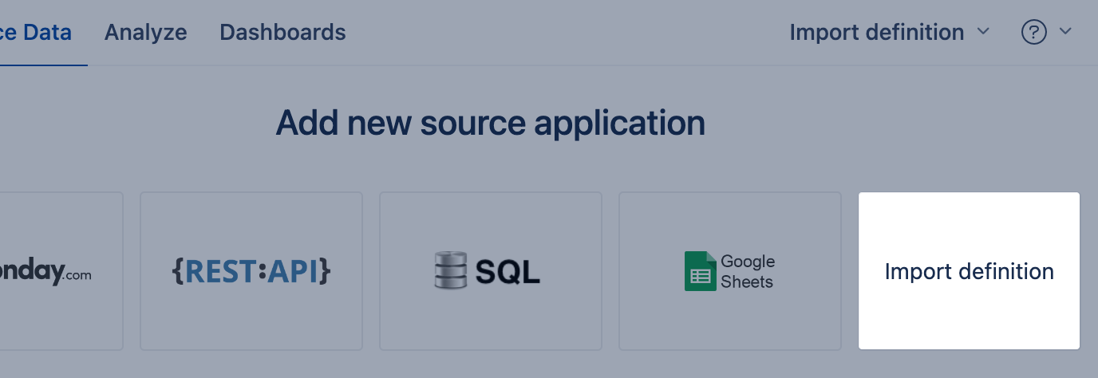Open the Dashboards tab
The width and height of the screenshot is (1098, 378).
(282, 33)
